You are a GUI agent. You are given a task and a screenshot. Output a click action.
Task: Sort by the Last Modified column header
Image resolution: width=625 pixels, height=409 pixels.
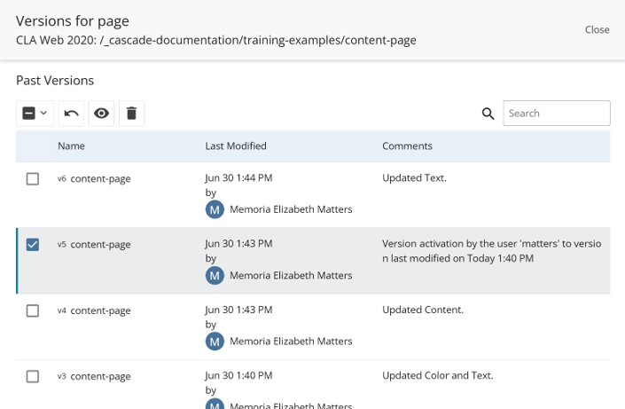coord(235,146)
